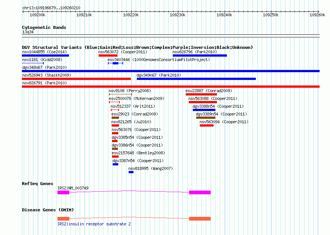
Task: Select blue dgv3388n54 gain bar
Action: pos(204,110)
